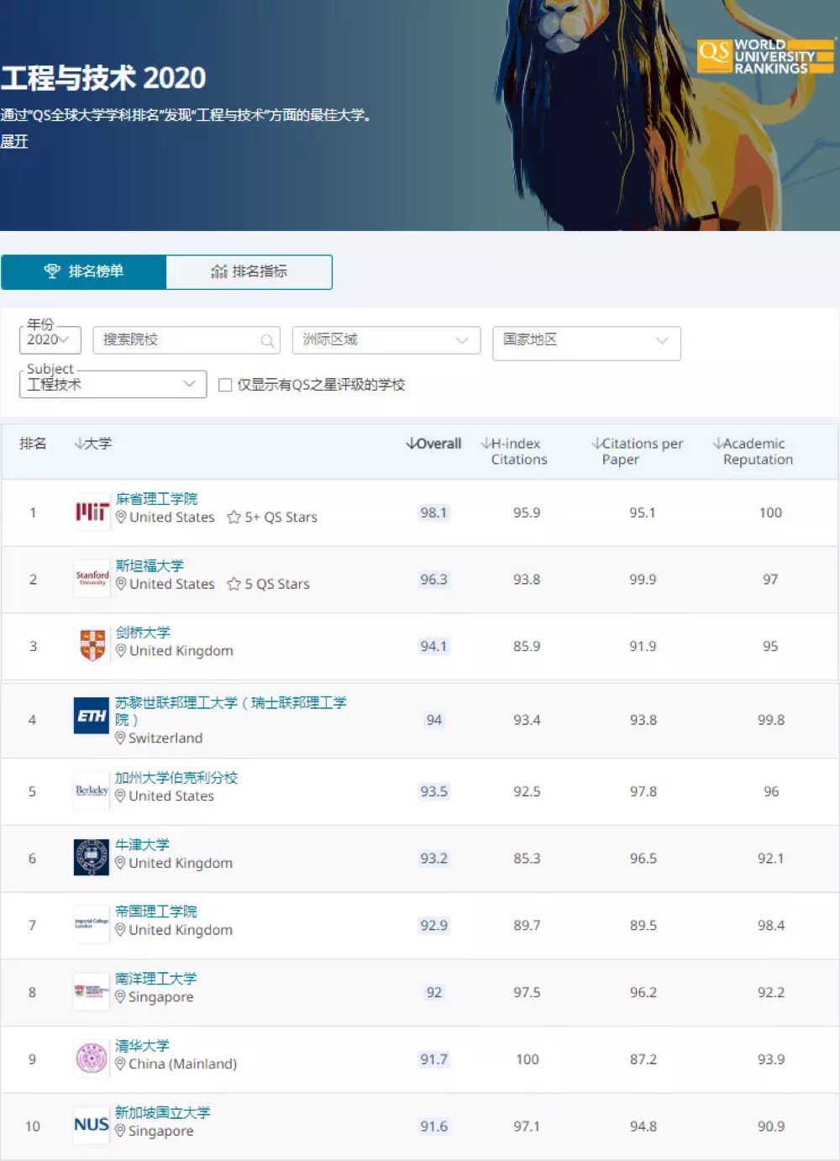Click the QS World University Rankings logo
The image size is (840, 1161).
[765, 56]
